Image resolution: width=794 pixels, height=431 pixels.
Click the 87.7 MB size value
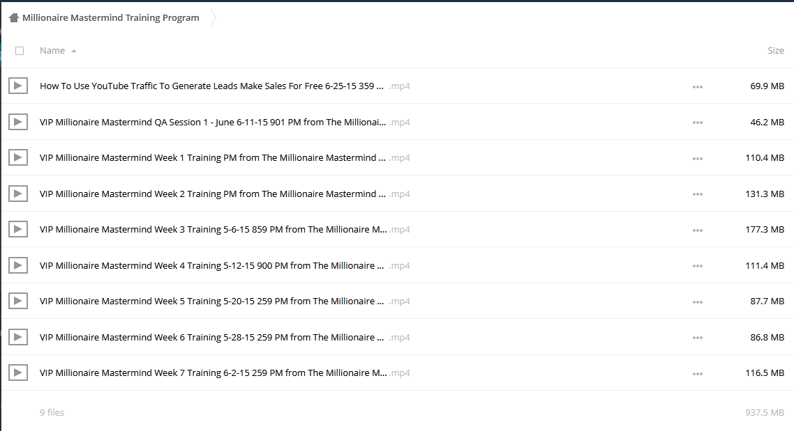pos(767,301)
